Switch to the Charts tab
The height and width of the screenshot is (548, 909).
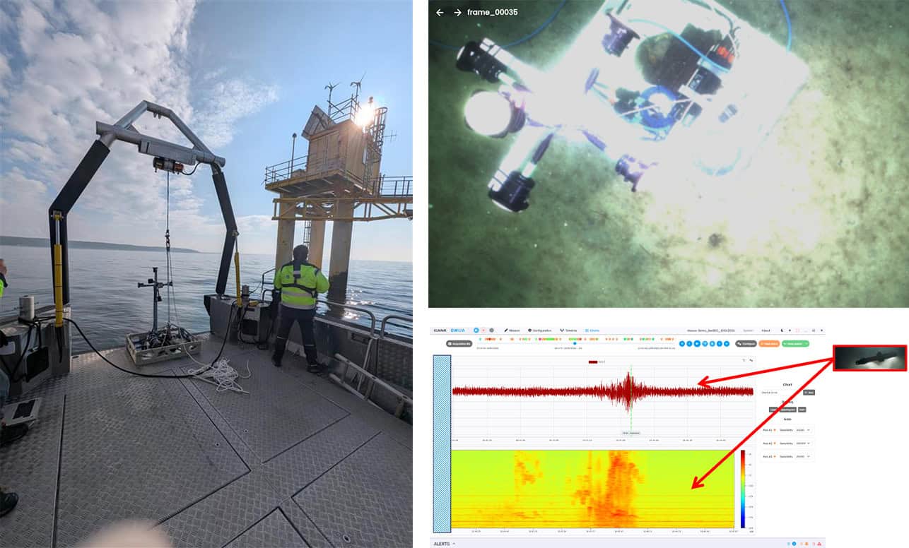592,330
